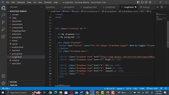Open Run and Debug view
Screen dimensions: 169x95
tap(3, 29)
